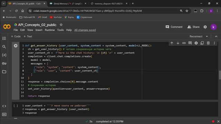The width and height of the screenshot is (221, 124).
Task: Collapse the header with chevron up
Action: pyautogui.click(x=216, y=37)
